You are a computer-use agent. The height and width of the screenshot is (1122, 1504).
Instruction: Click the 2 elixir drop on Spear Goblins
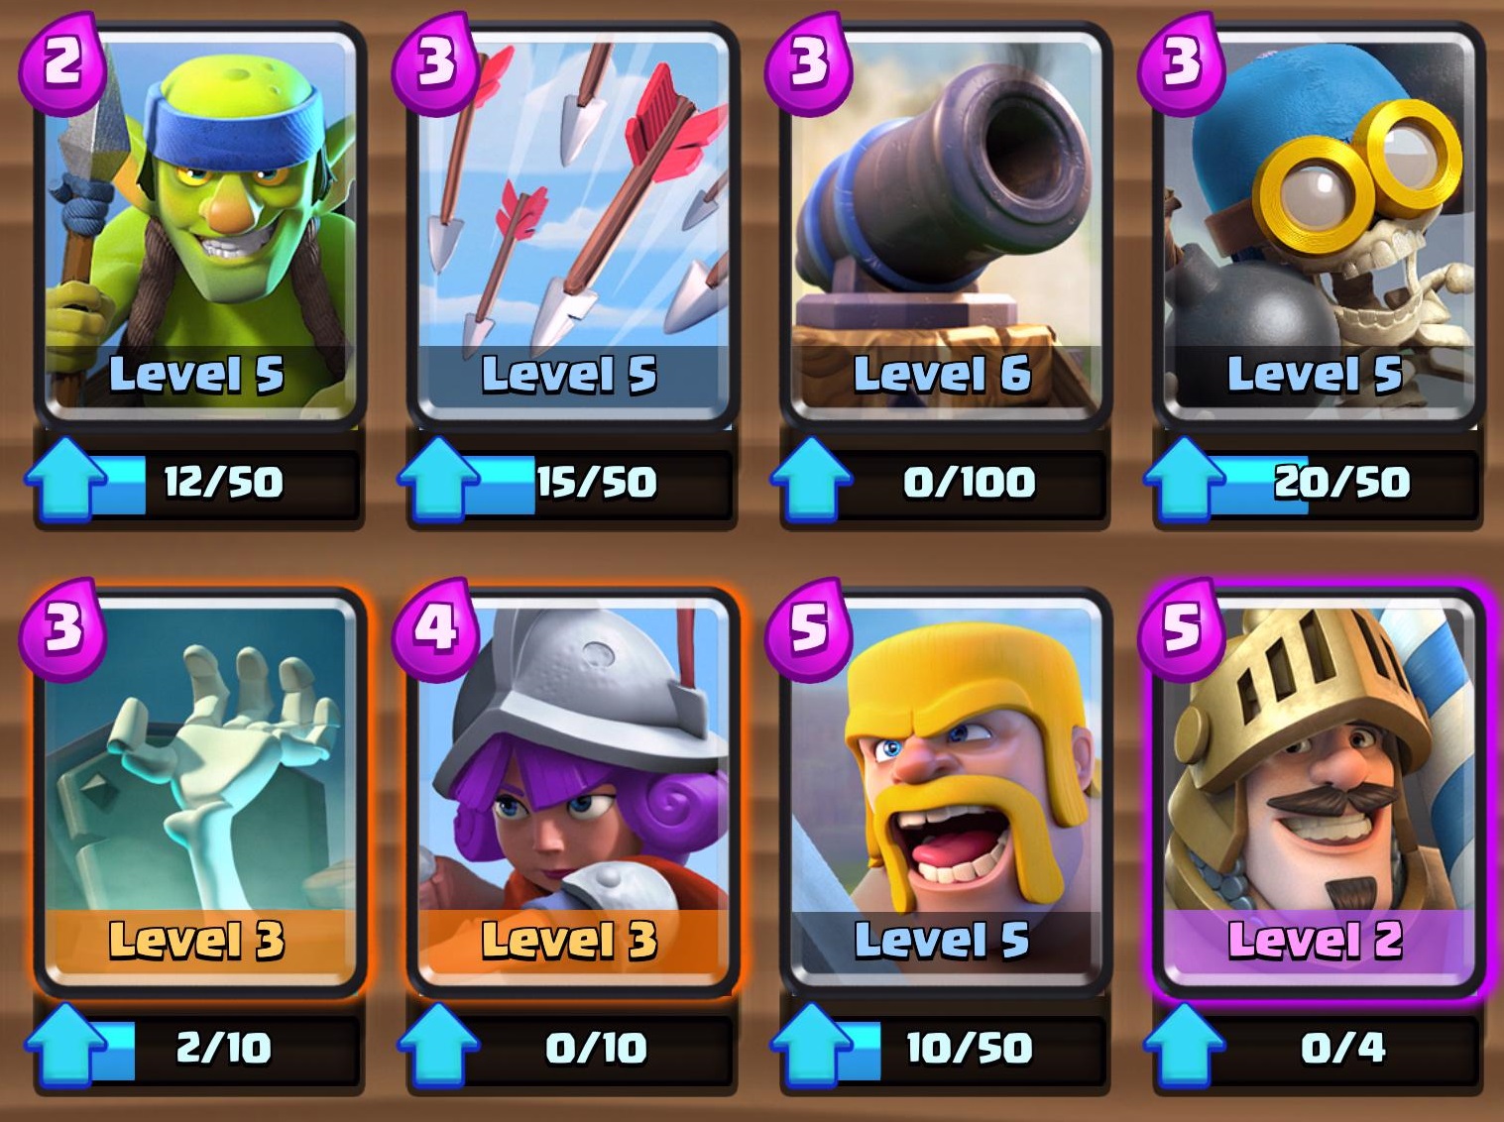[x=61, y=63]
